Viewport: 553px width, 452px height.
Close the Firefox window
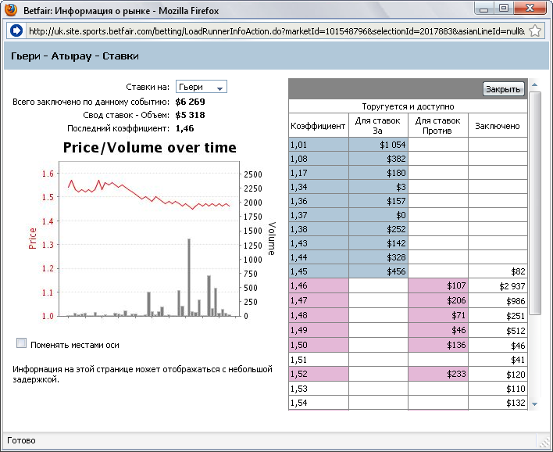530,9
